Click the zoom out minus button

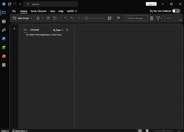click(x=152, y=131)
